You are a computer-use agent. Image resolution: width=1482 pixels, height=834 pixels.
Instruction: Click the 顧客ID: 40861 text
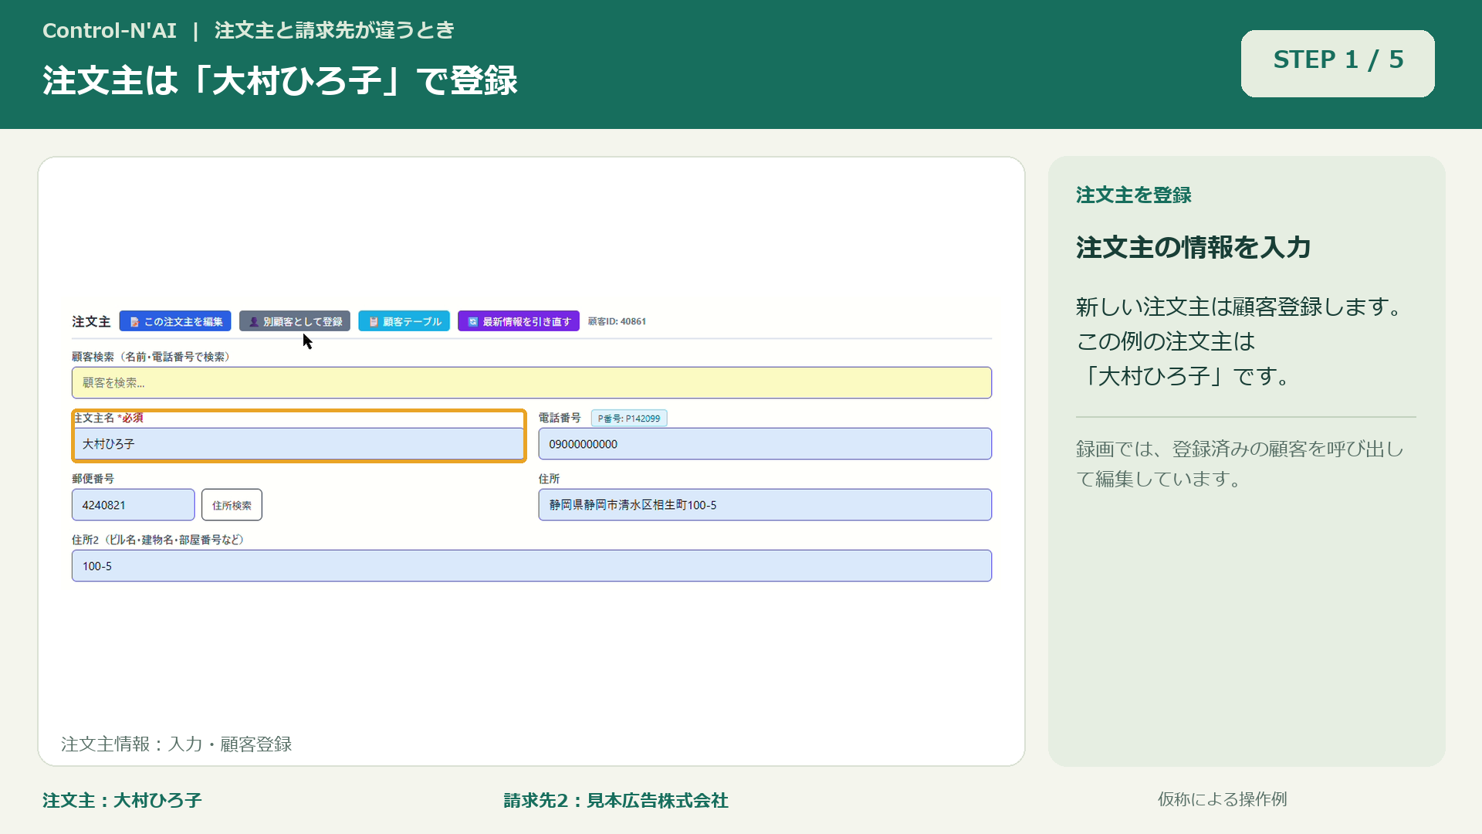[x=617, y=321]
